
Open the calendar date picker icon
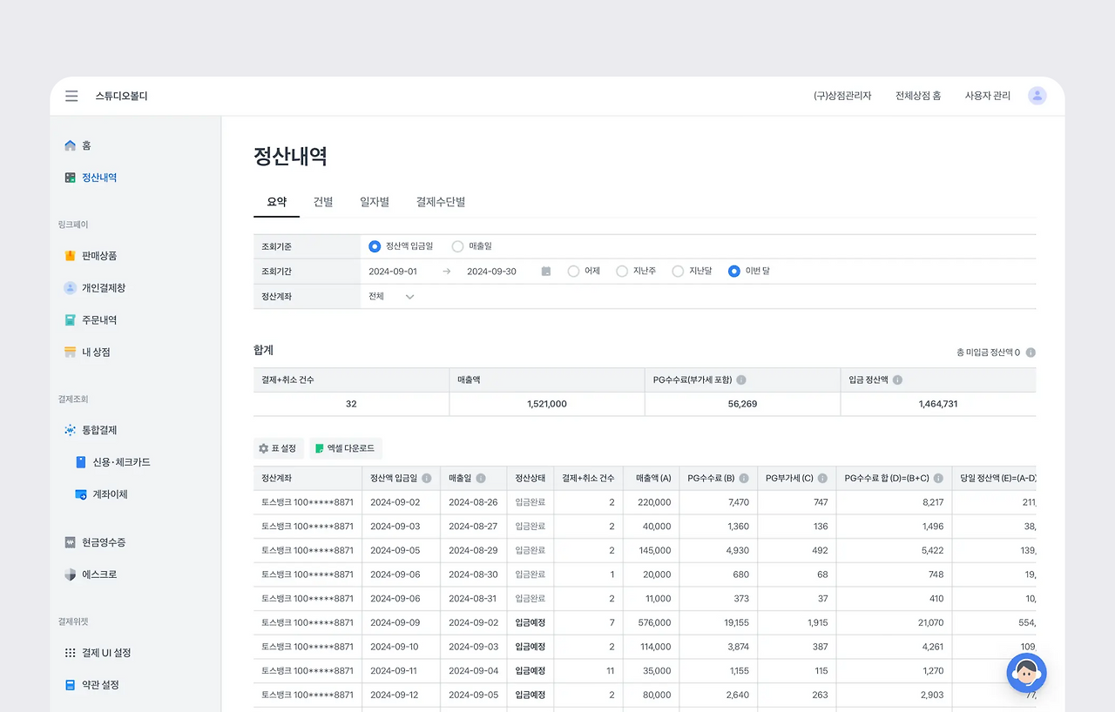click(546, 272)
